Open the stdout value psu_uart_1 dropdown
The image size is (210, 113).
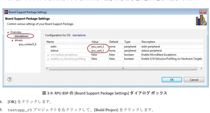98,51
